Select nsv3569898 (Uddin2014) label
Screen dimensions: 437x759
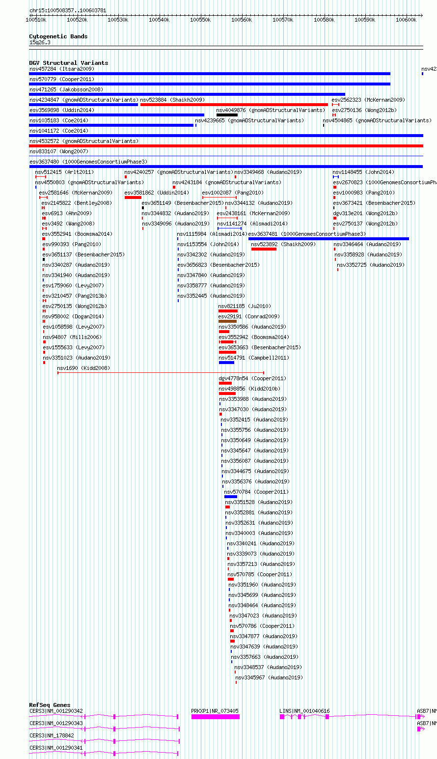pos(62,110)
